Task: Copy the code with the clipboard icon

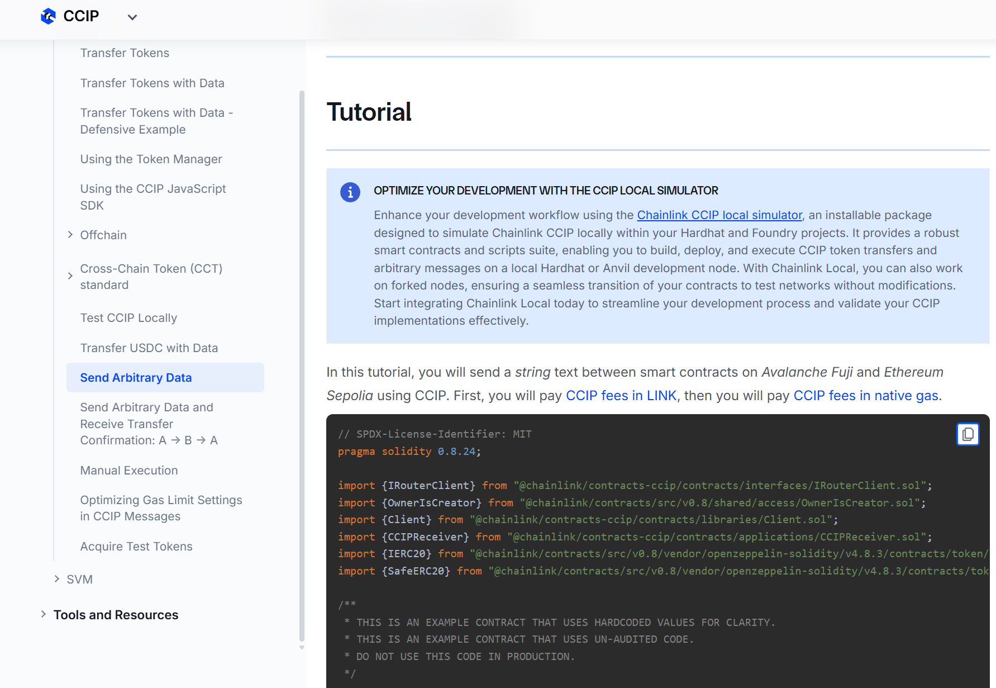Action: pos(968,434)
